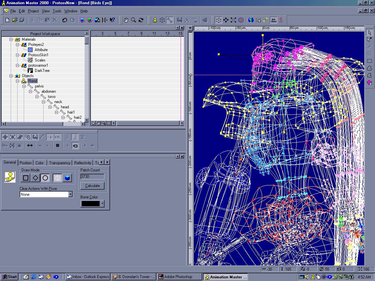Collapse the Rond object tree node
This screenshot has height=281, width=375.
coord(18,81)
